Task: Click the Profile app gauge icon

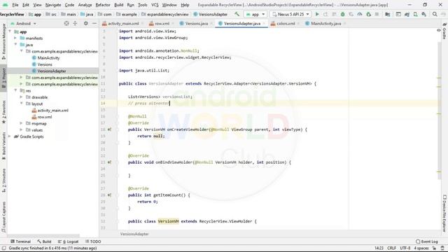Action: [x=360, y=14]
